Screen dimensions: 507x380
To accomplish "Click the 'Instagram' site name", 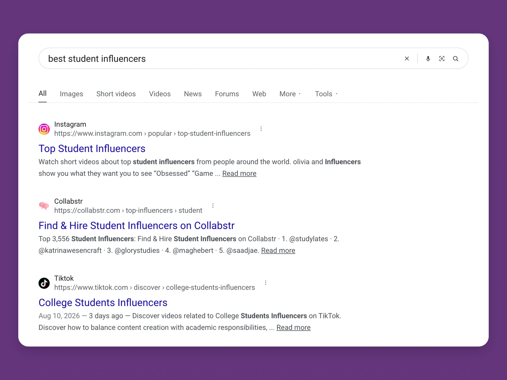I will tap(70, 124).
